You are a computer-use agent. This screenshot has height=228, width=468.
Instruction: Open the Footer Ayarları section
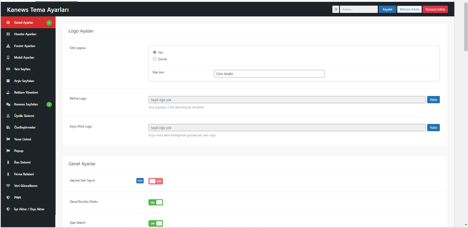click(28, 46)
